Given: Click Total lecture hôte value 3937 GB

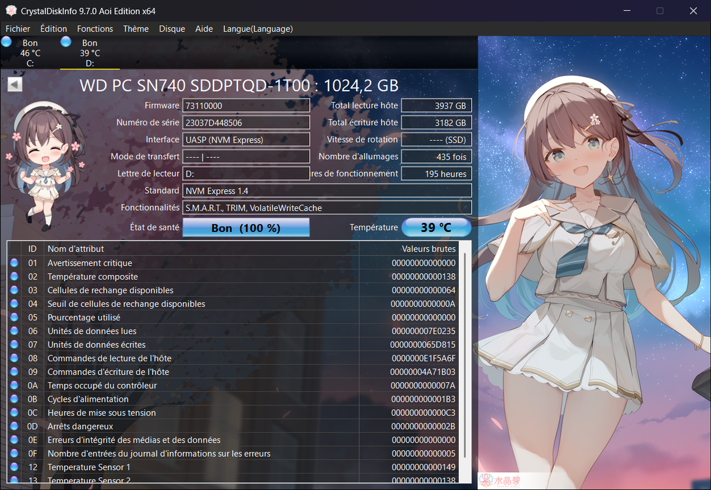Looking at the screenshot, I should coord(437,105).
